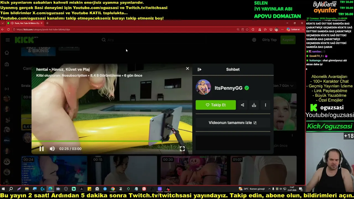The image size is (354, 199).
Task: Open the Vivaldi icon in the taskbar
Action: pyautogui.click(x=144, y=189)
